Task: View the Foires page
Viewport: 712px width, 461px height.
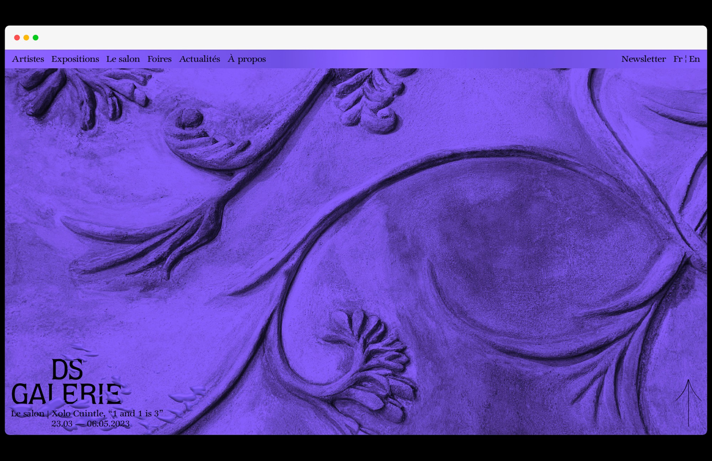Action: [159, 59]
